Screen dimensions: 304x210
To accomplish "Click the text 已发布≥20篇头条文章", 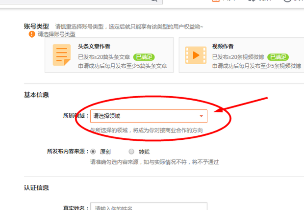I will [x=104, y=57].
